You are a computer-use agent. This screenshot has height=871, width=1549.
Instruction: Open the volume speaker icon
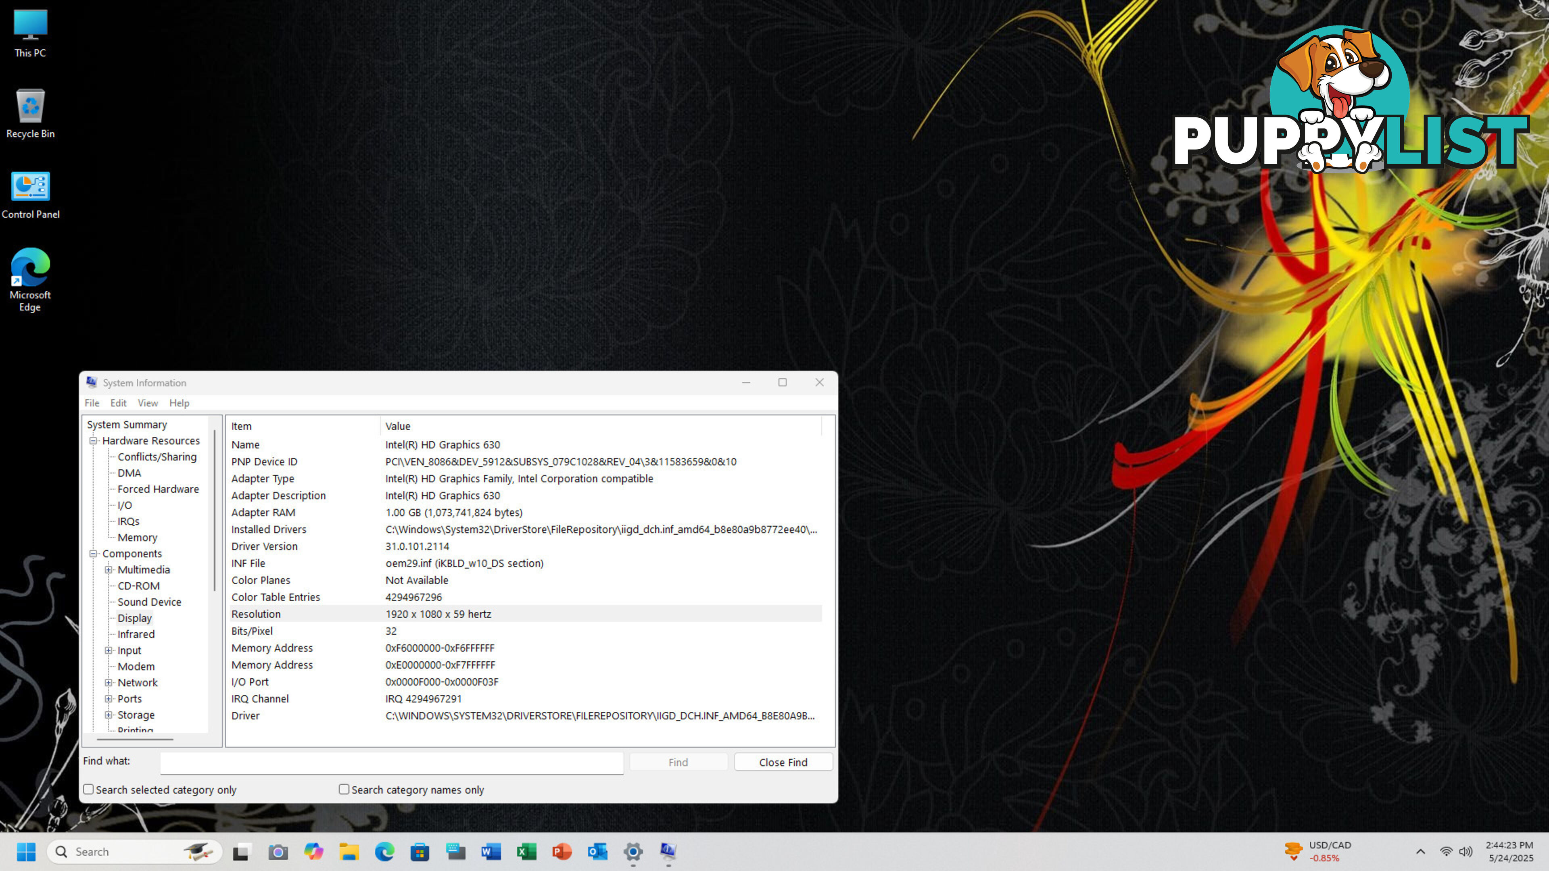coord(1466,851)
